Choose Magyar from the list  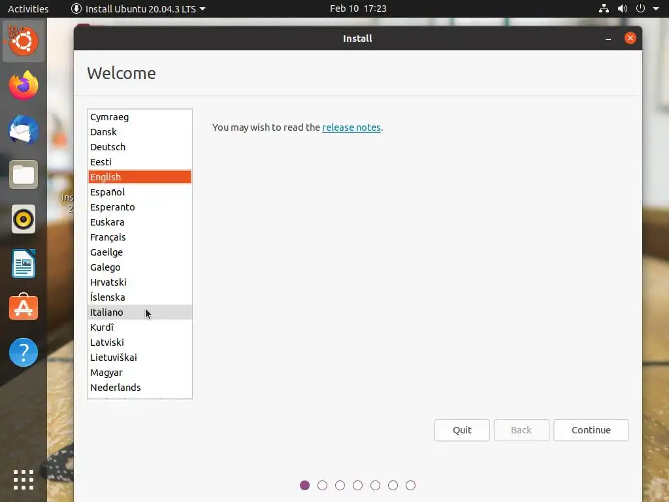pos(140,373)
